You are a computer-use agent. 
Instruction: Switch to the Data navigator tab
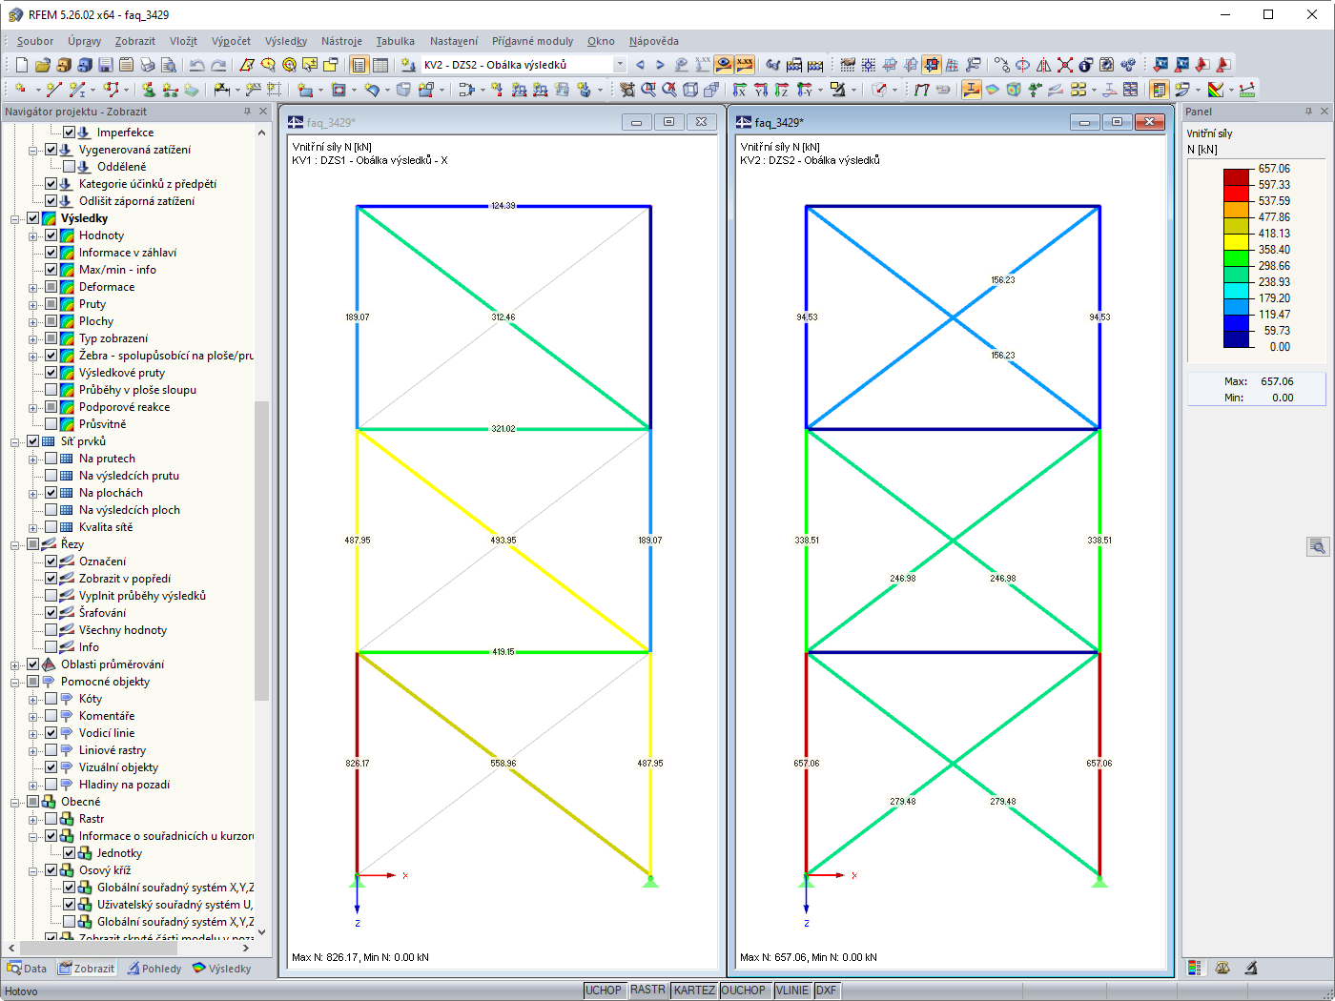[28, 969]
